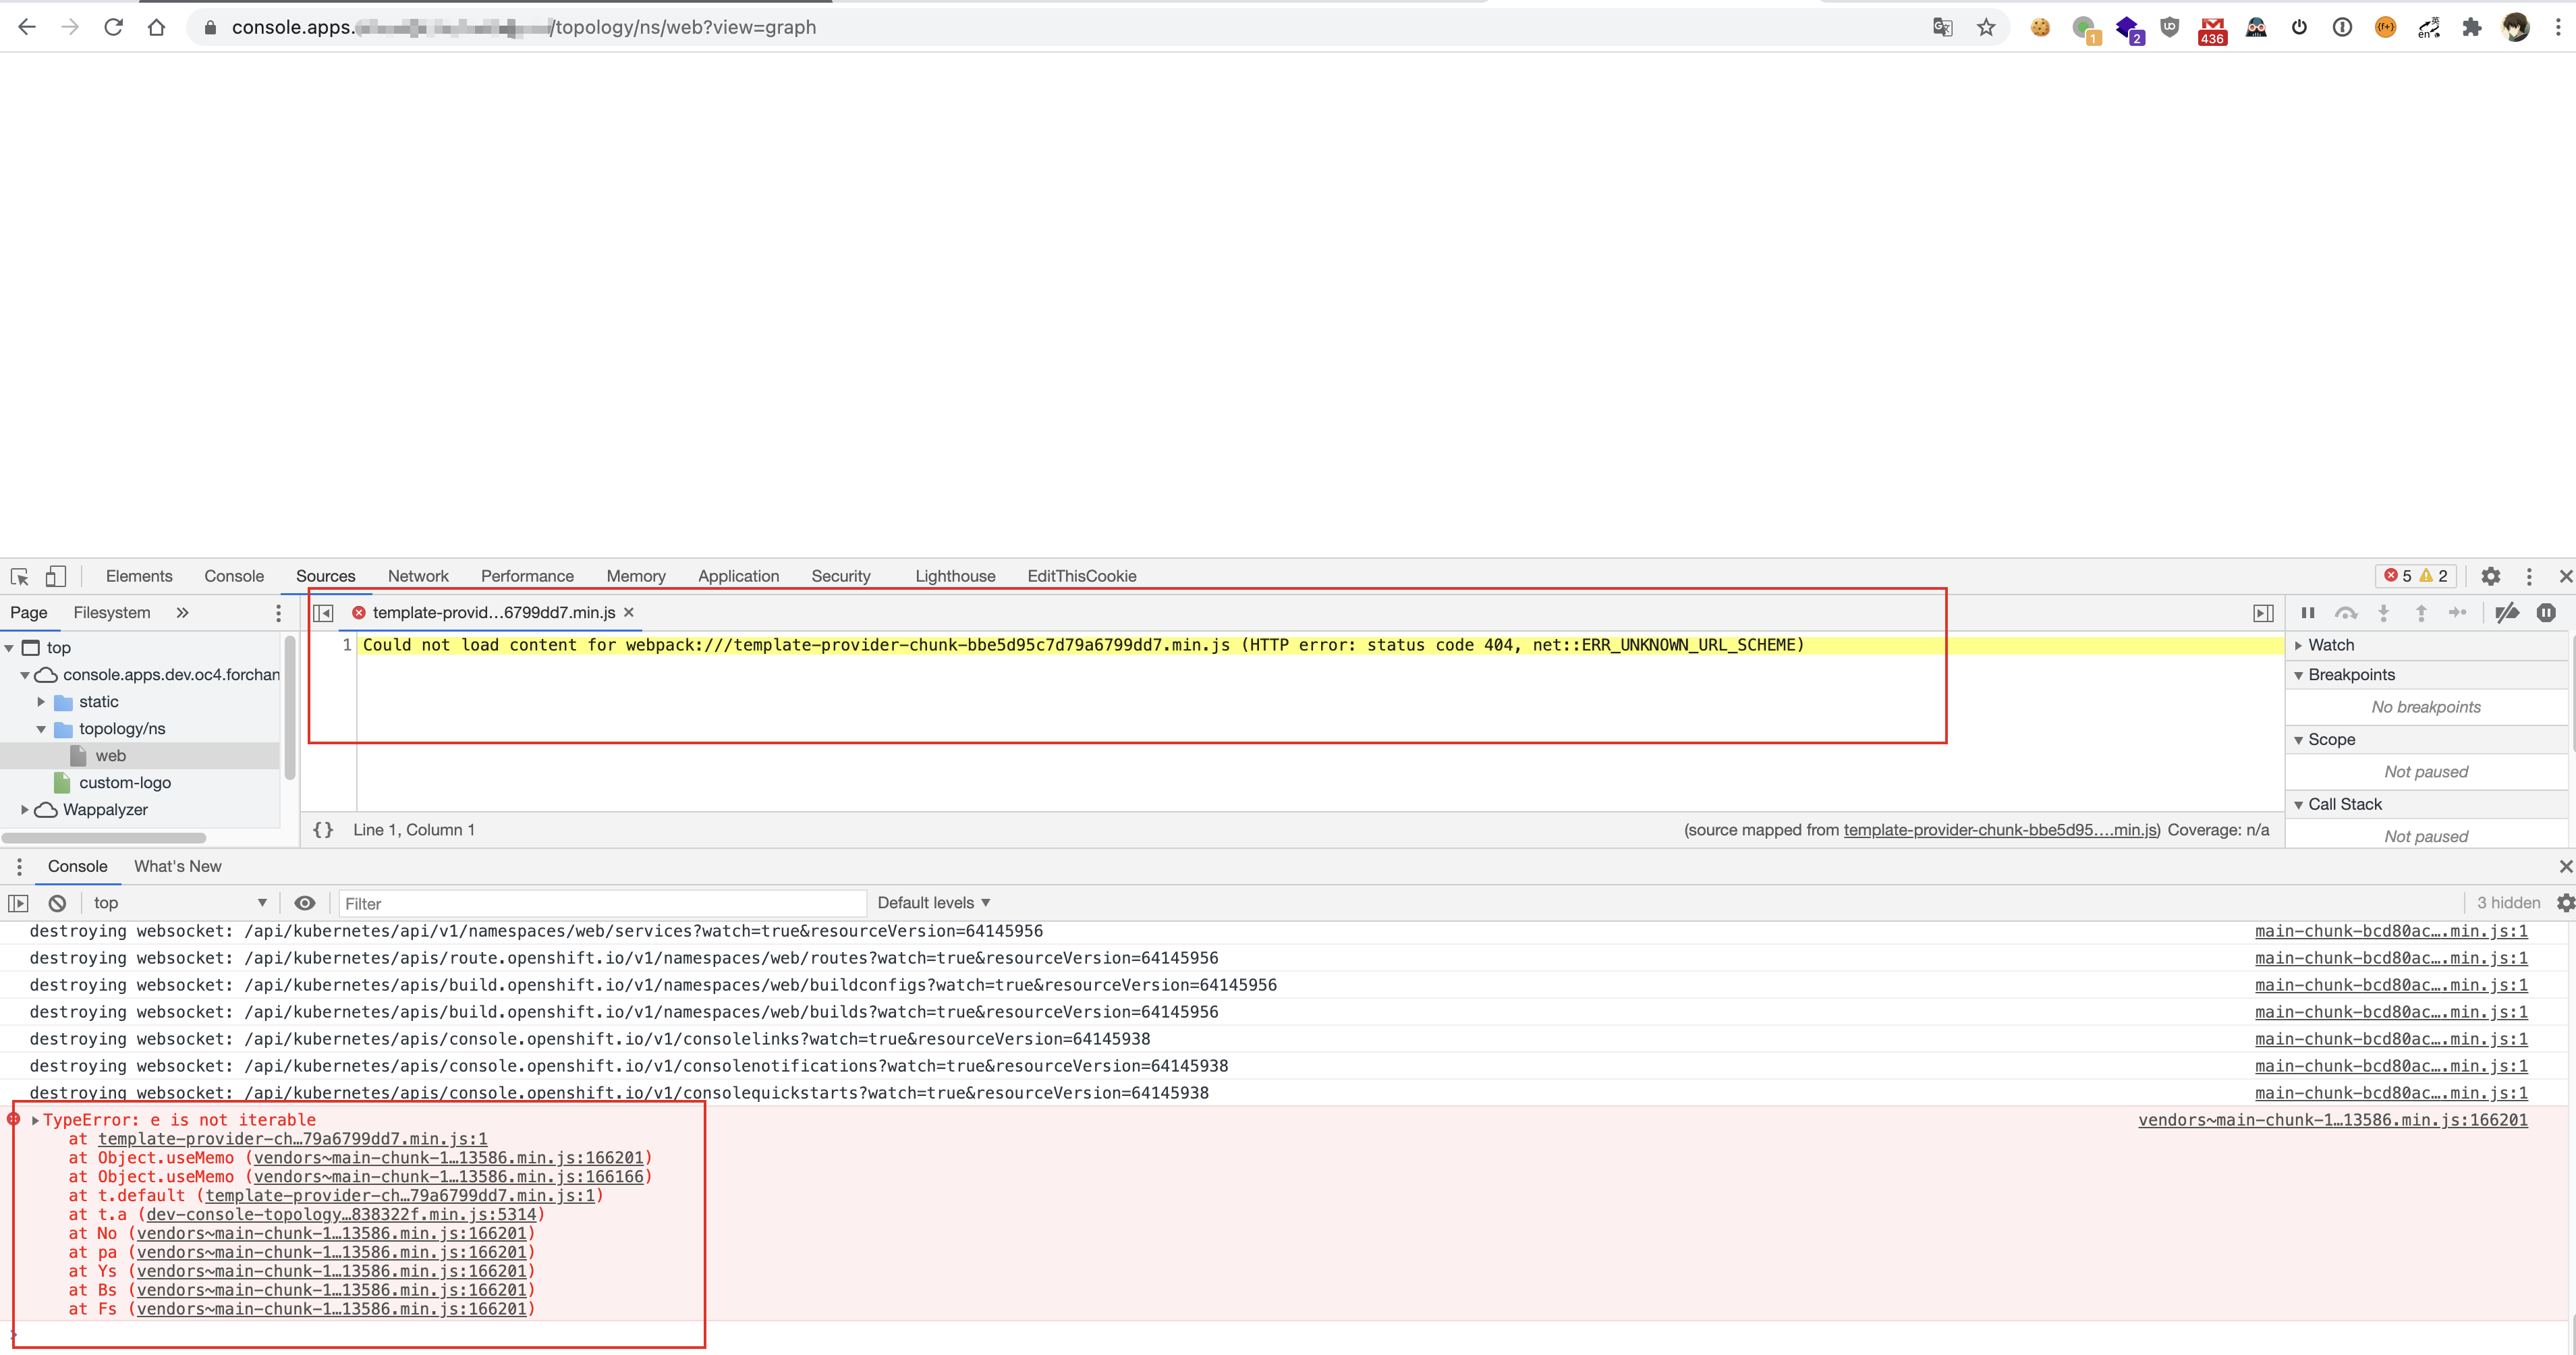The image size is (2576, 1355).
Task: Expand the Wappalyzer tree item
Action: coord(24,809)
